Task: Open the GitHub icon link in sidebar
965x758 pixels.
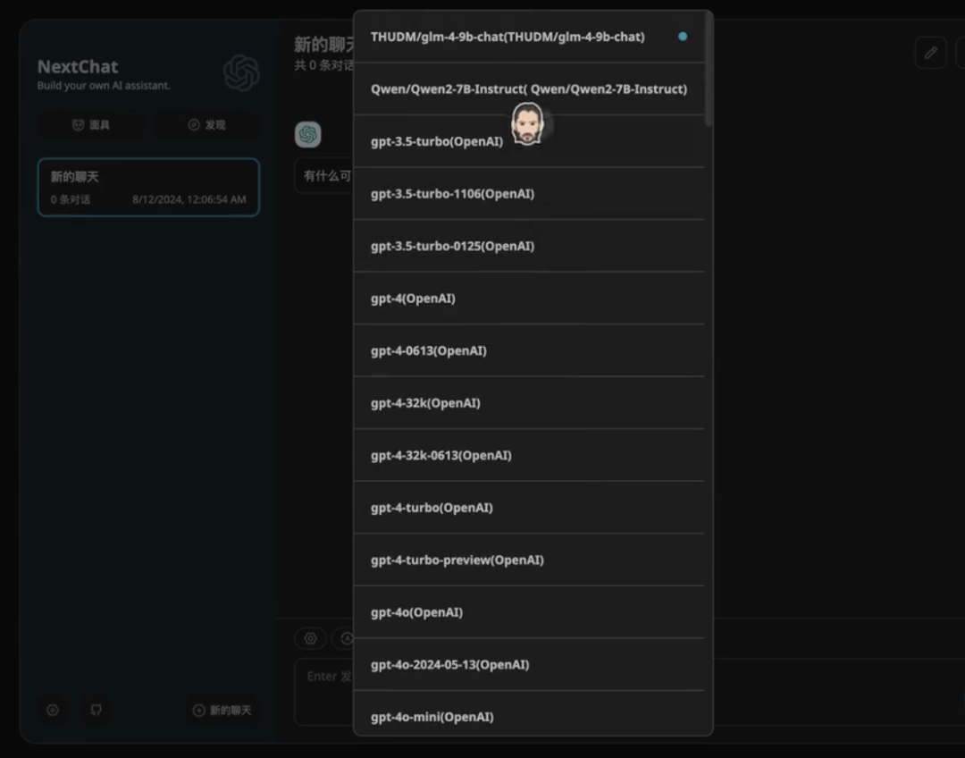Action: click(x=96, y=710)
